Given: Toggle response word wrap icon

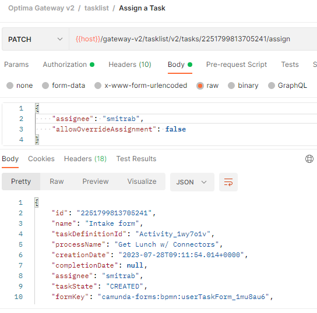Looking at the screenshot, I should point(228,182).
